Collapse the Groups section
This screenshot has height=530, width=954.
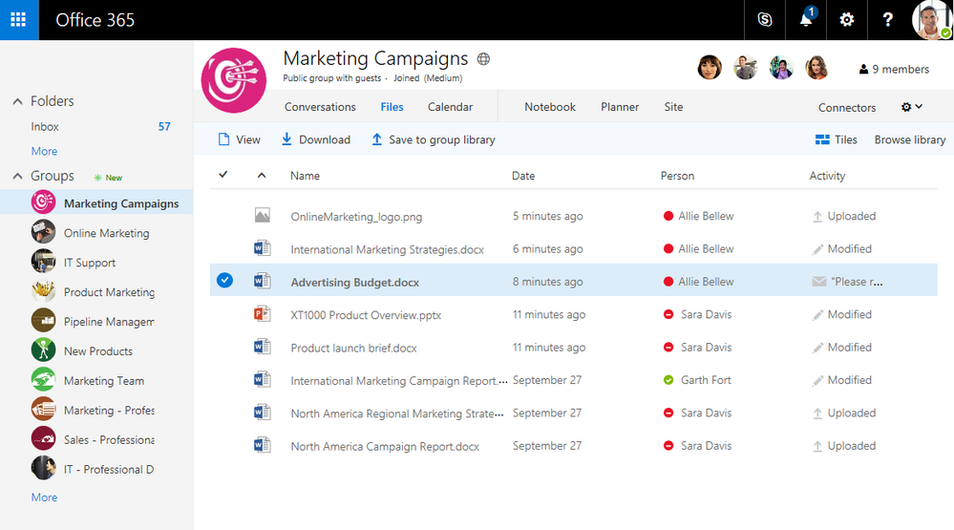pos(17,177)
